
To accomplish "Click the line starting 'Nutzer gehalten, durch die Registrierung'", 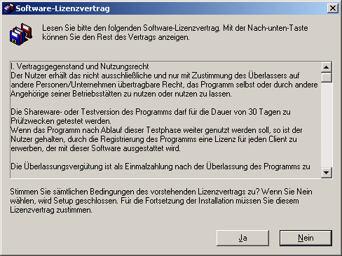I will (154, 139).
